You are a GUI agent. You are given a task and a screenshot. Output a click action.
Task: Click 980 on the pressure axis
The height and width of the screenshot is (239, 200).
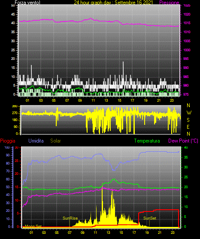click(x=186, y=85)
